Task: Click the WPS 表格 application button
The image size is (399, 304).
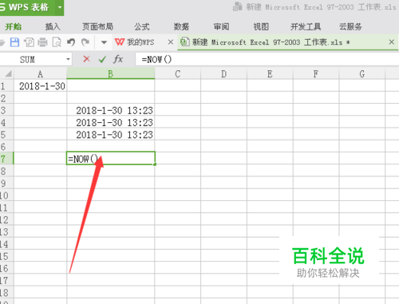Action: pyautogui.click(x=27, y=7)
